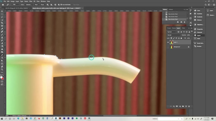Create new snapshot in History panel
216x121 pixels.
181,22
